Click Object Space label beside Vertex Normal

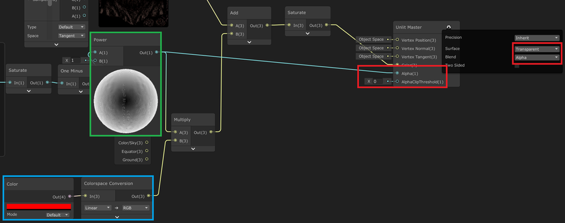click(371, 48)
